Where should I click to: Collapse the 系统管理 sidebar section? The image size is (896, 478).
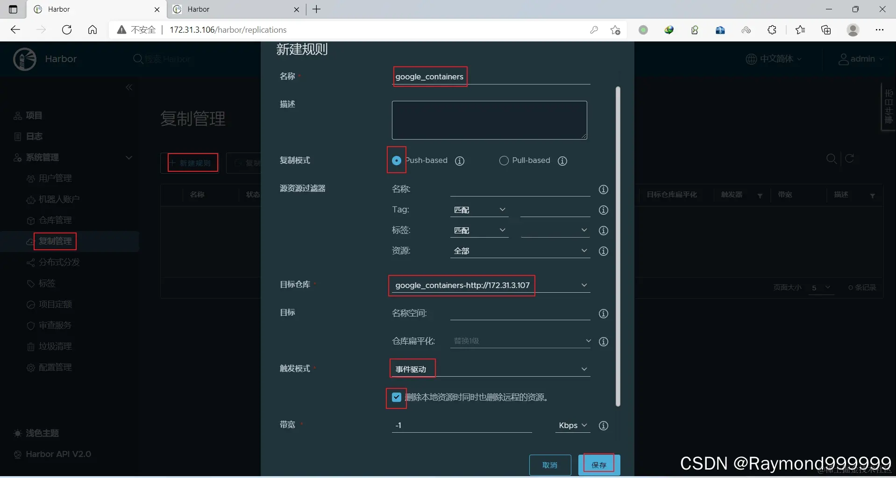(129, 158)
